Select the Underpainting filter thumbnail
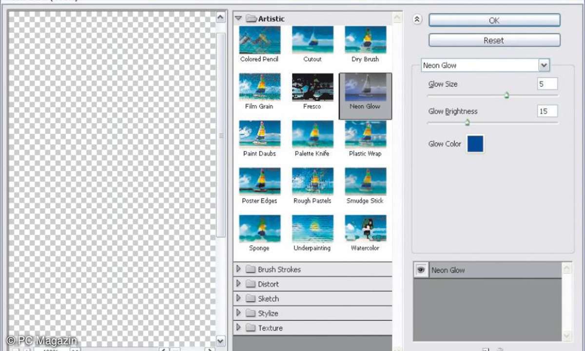Screen dimensions: 585x351 click(x=312, y=229)
